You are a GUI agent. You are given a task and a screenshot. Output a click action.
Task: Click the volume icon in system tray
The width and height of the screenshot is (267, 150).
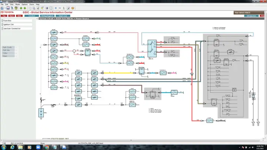(253, 147)
